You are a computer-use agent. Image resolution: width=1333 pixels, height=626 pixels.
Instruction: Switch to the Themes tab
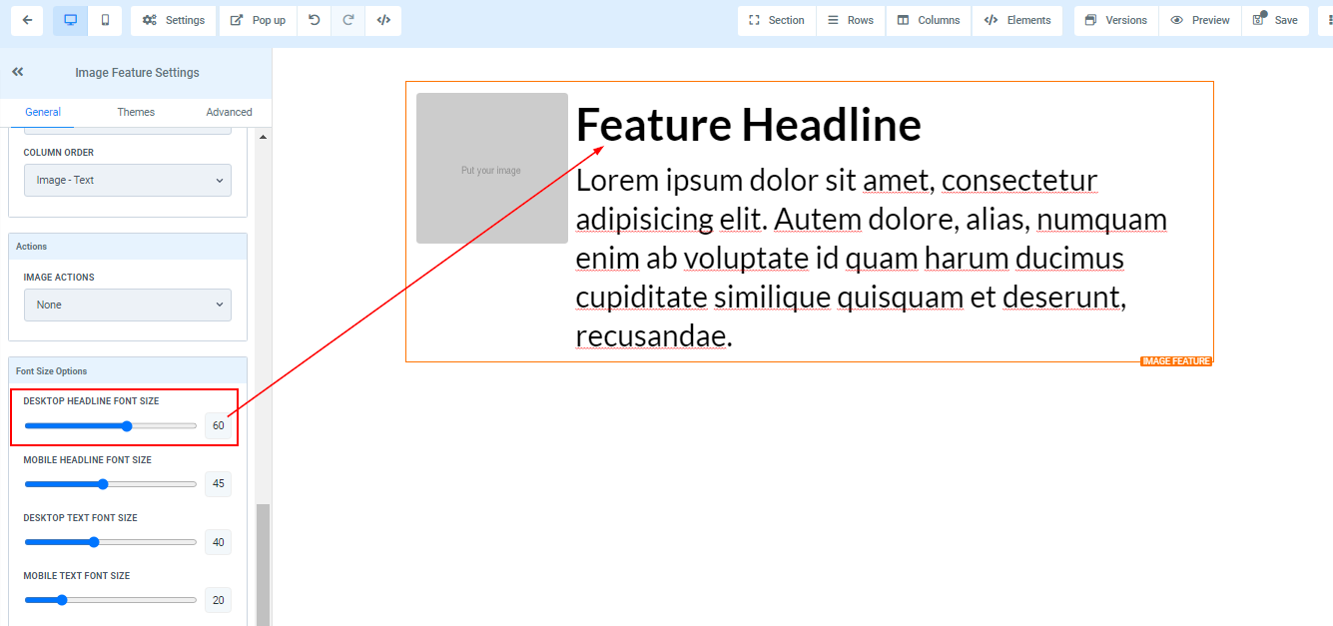coord(136,112)
